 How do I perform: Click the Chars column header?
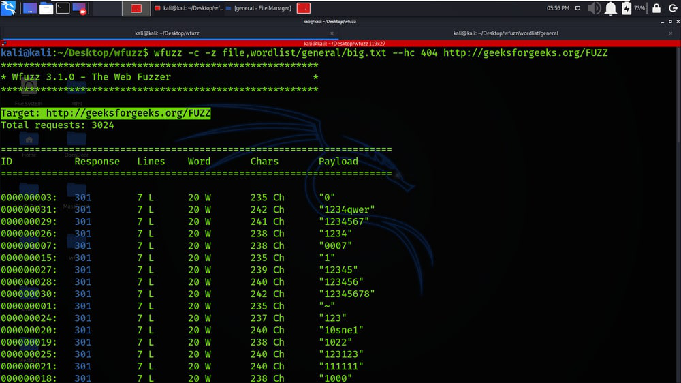264,162
